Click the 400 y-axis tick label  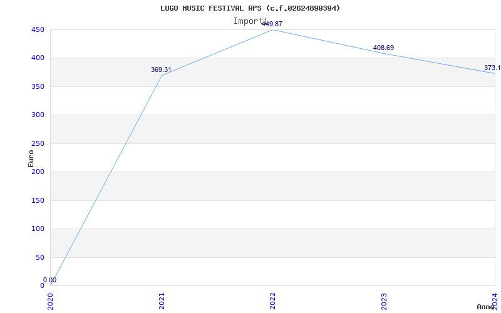coord(37,58)
